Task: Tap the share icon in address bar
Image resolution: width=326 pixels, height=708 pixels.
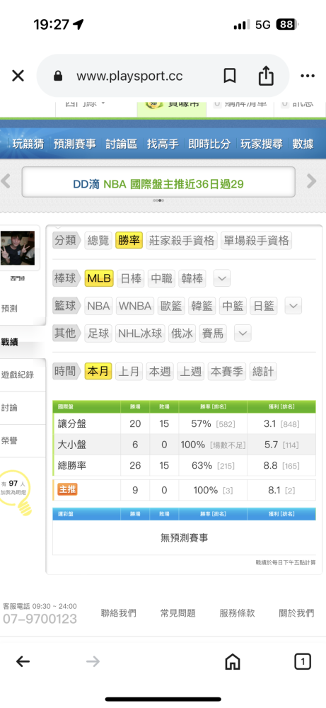Action: coord(266,76)
